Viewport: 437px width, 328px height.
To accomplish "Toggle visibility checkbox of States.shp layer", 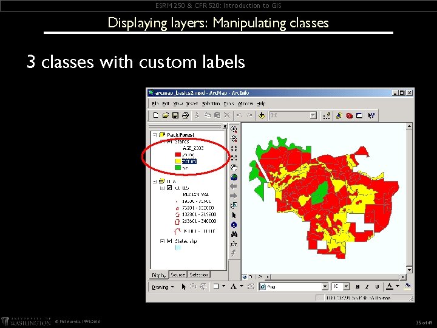I will click(x=169, y=241).
